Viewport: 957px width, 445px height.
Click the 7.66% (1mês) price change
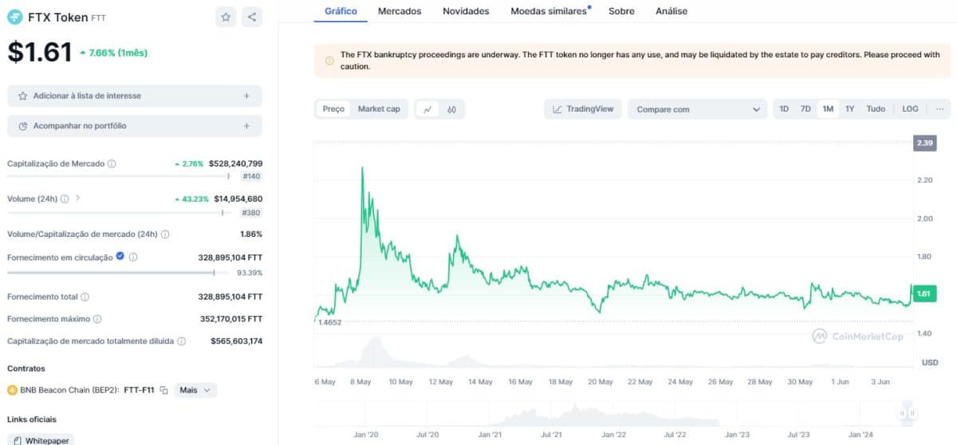point(113,53)
